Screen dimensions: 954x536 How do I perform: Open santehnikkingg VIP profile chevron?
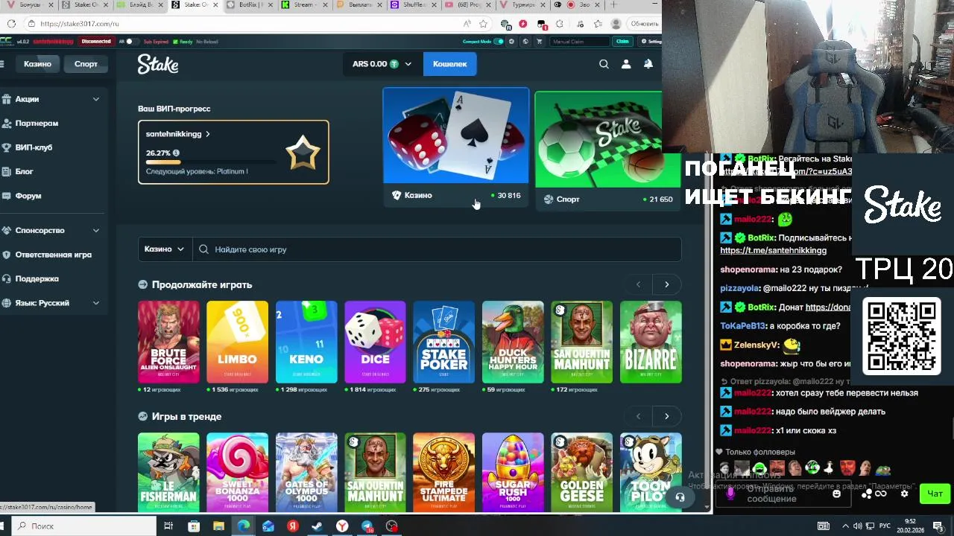pos(208,134)
